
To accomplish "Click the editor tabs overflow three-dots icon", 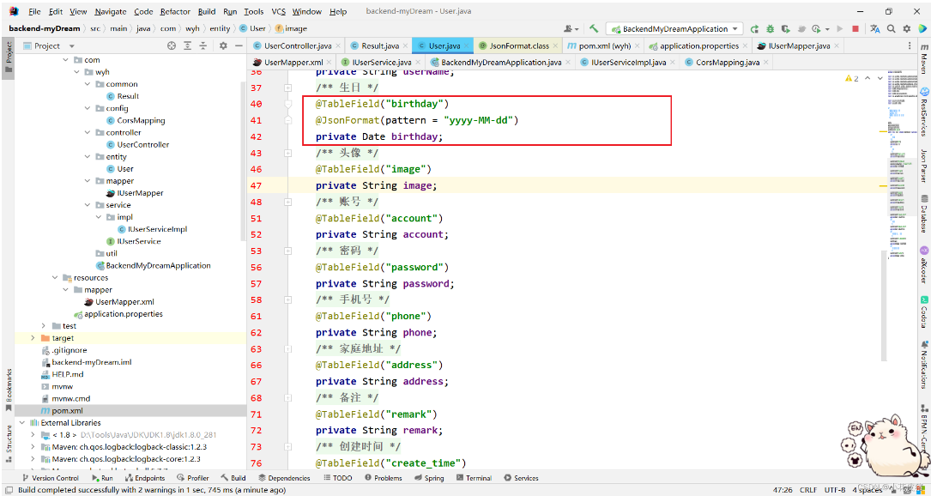I will [x=909, y=45].
